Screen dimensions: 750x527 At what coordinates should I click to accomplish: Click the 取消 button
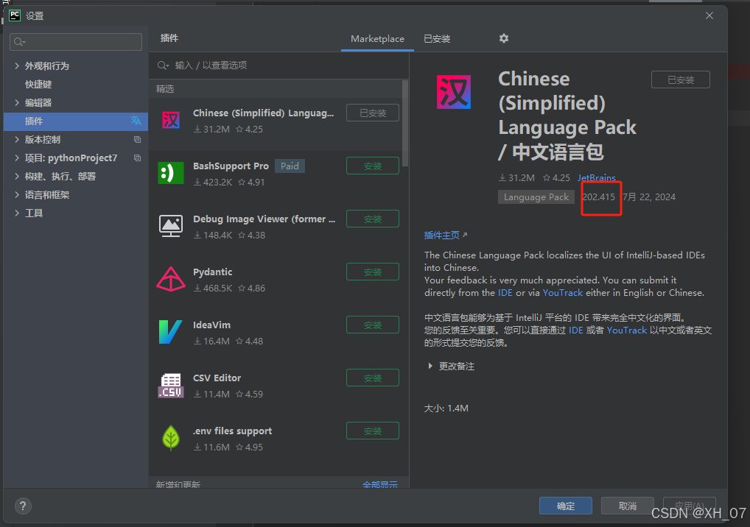[628, 506]
